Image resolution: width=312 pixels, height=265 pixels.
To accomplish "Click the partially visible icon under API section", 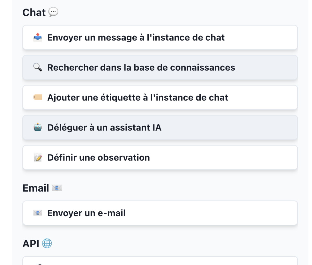I will point(38,264).
